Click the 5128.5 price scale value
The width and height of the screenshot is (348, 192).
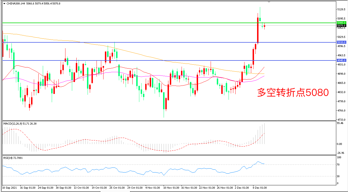[342, 9]
